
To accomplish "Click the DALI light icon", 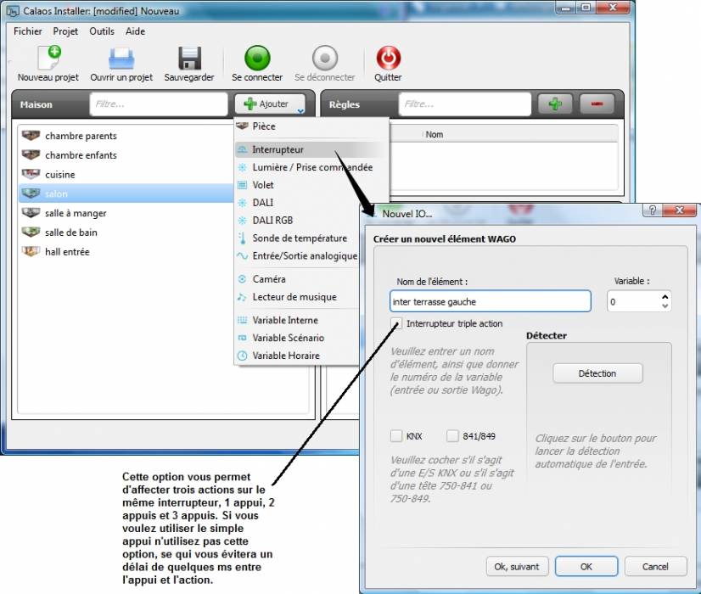I will (243, 203).
